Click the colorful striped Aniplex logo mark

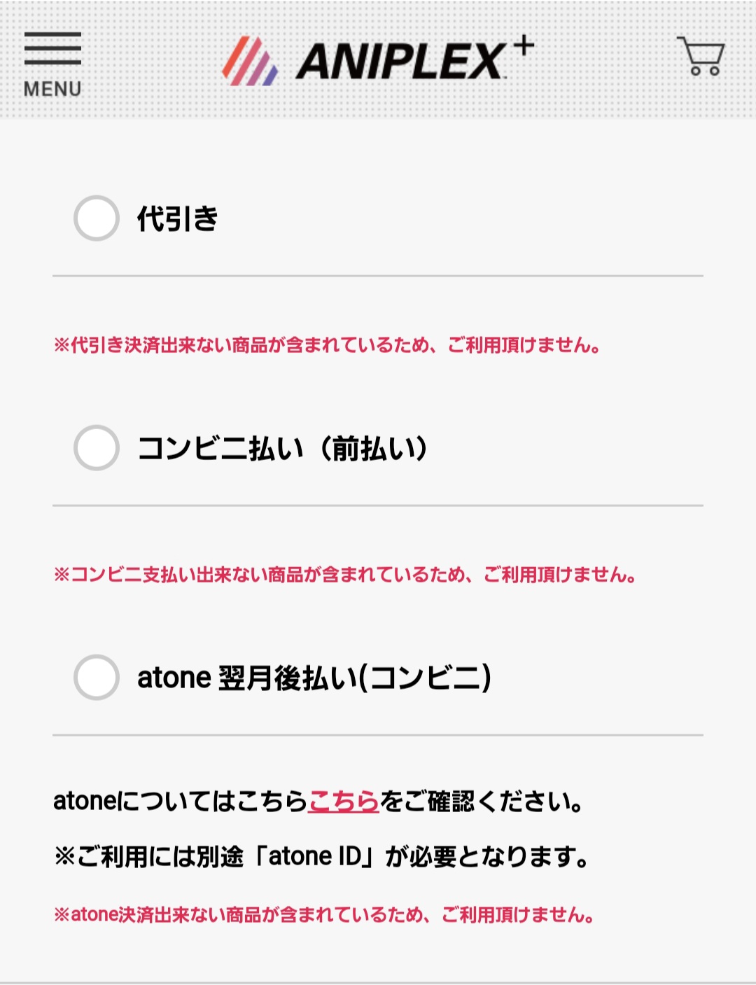[250, 62]
